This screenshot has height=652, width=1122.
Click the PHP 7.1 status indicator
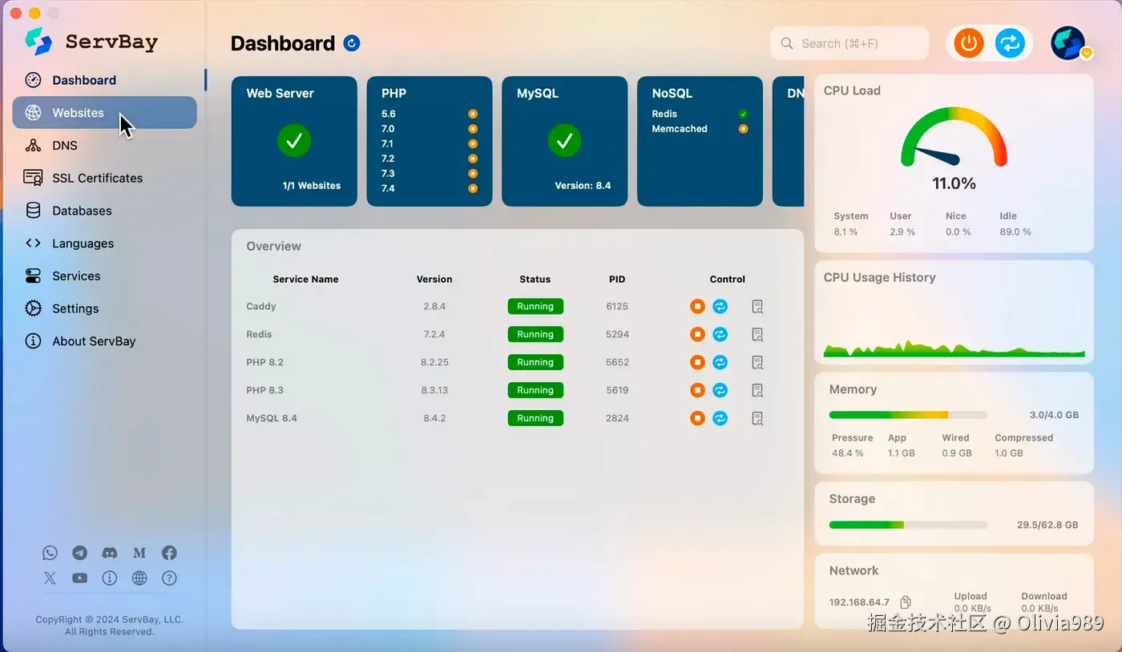pyautogui.click(x=473, y=143)
